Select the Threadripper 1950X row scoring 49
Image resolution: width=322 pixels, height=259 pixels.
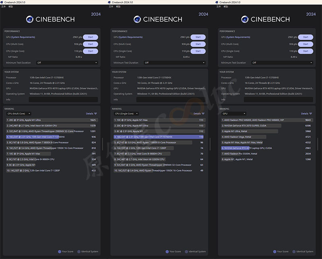click(x=159, y=171)
